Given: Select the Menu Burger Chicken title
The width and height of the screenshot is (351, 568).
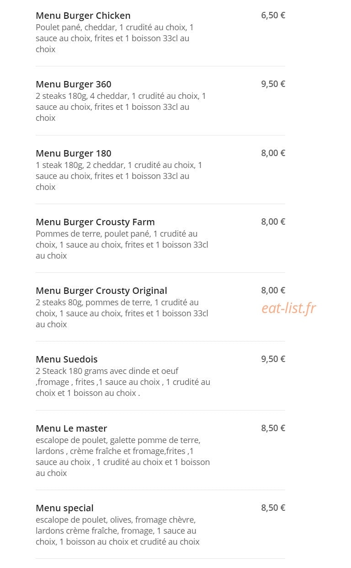Looking at the screenshot, I should (83, 16).
